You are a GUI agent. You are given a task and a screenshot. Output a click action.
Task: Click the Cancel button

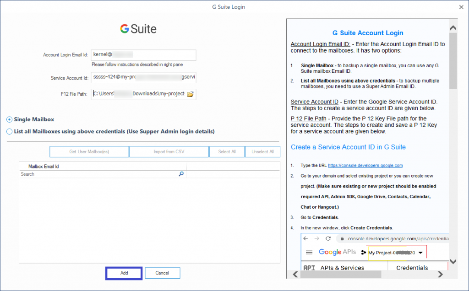(163, 273)
